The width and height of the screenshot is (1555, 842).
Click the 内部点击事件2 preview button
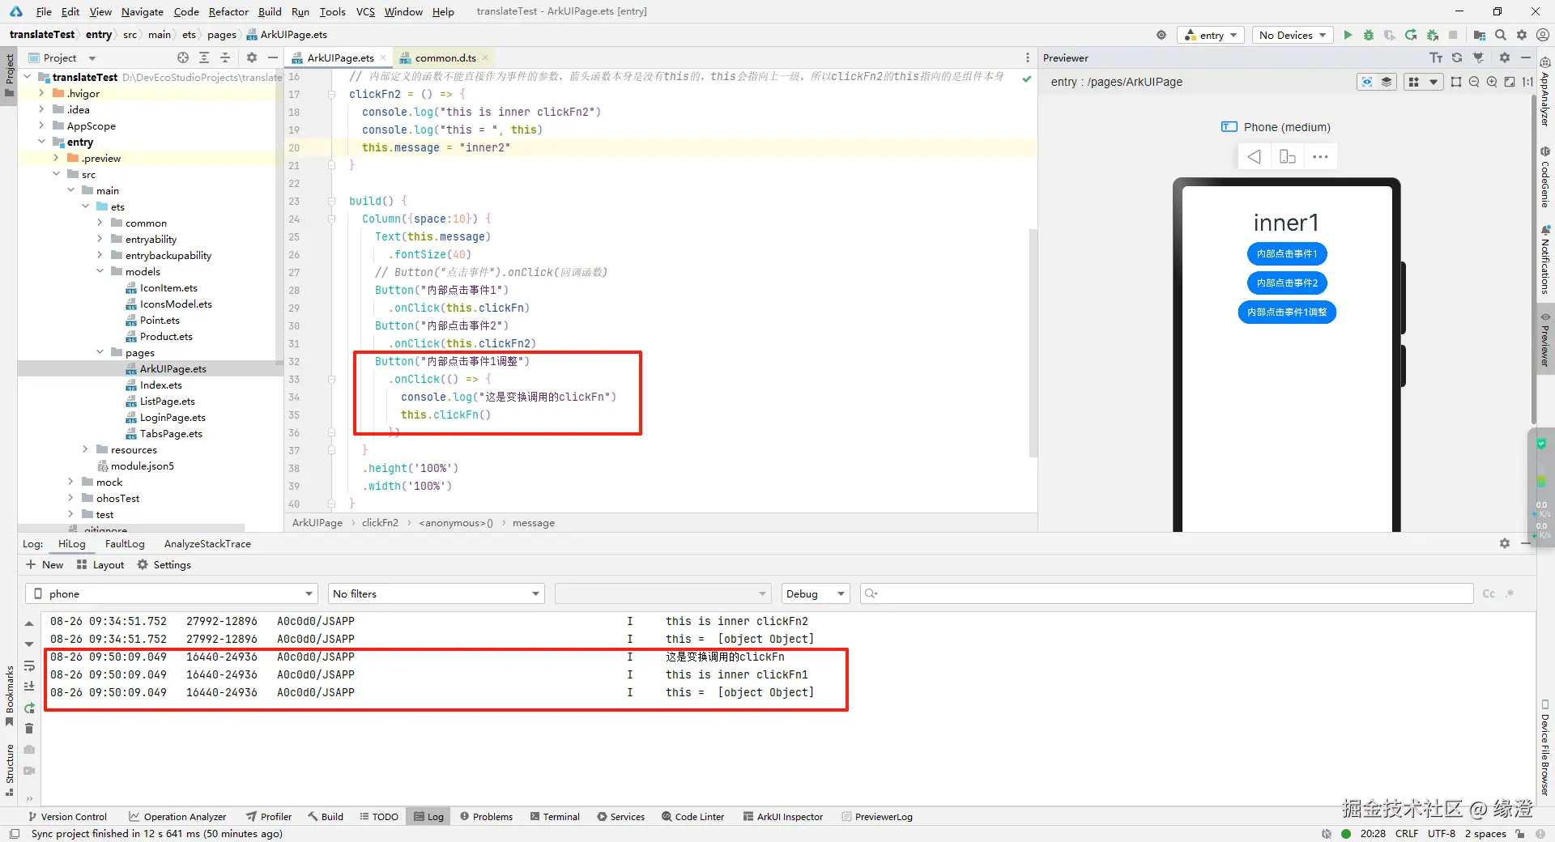(1287, 283)
